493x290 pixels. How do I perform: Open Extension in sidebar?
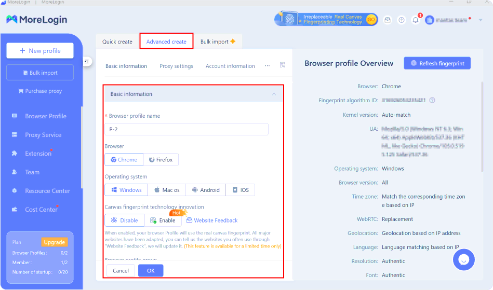38,154
